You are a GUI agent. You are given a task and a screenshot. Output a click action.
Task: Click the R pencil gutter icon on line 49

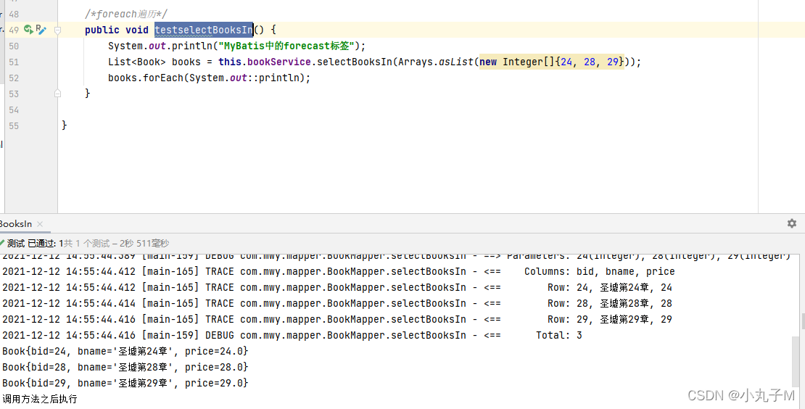41,30
